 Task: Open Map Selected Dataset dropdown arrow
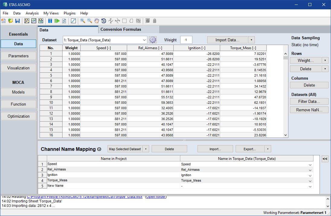click(146, 149)
